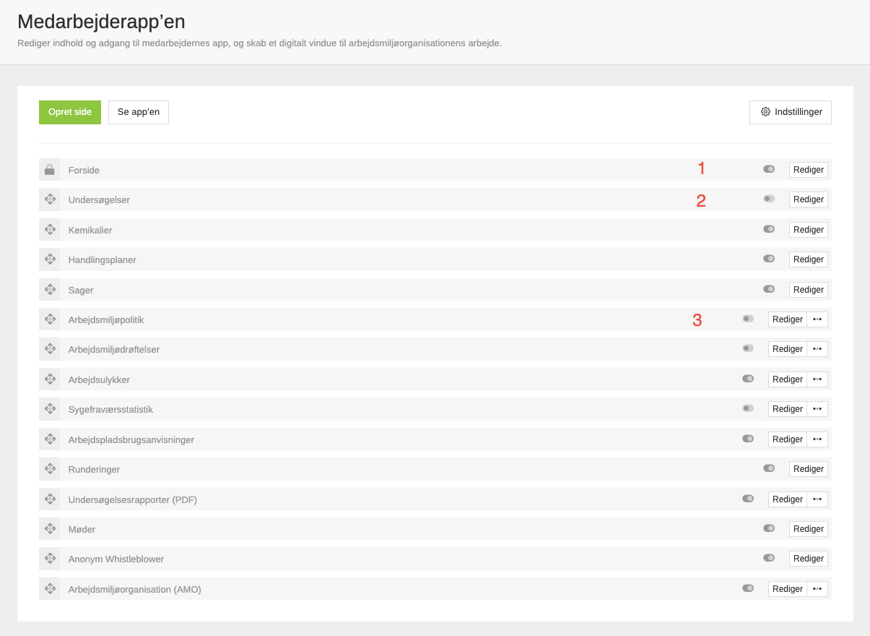Click Rediger for Arbejdspladsbrugsanvisninger

pos(788,439)
